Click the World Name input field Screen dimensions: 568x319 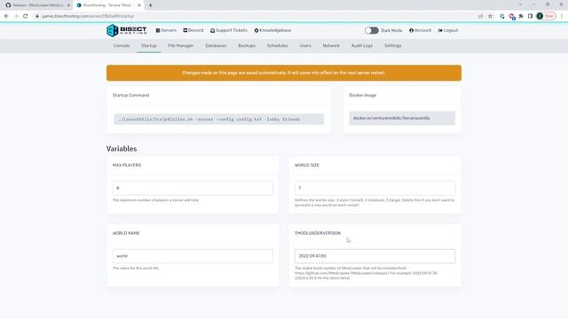[x=193, y=256]
